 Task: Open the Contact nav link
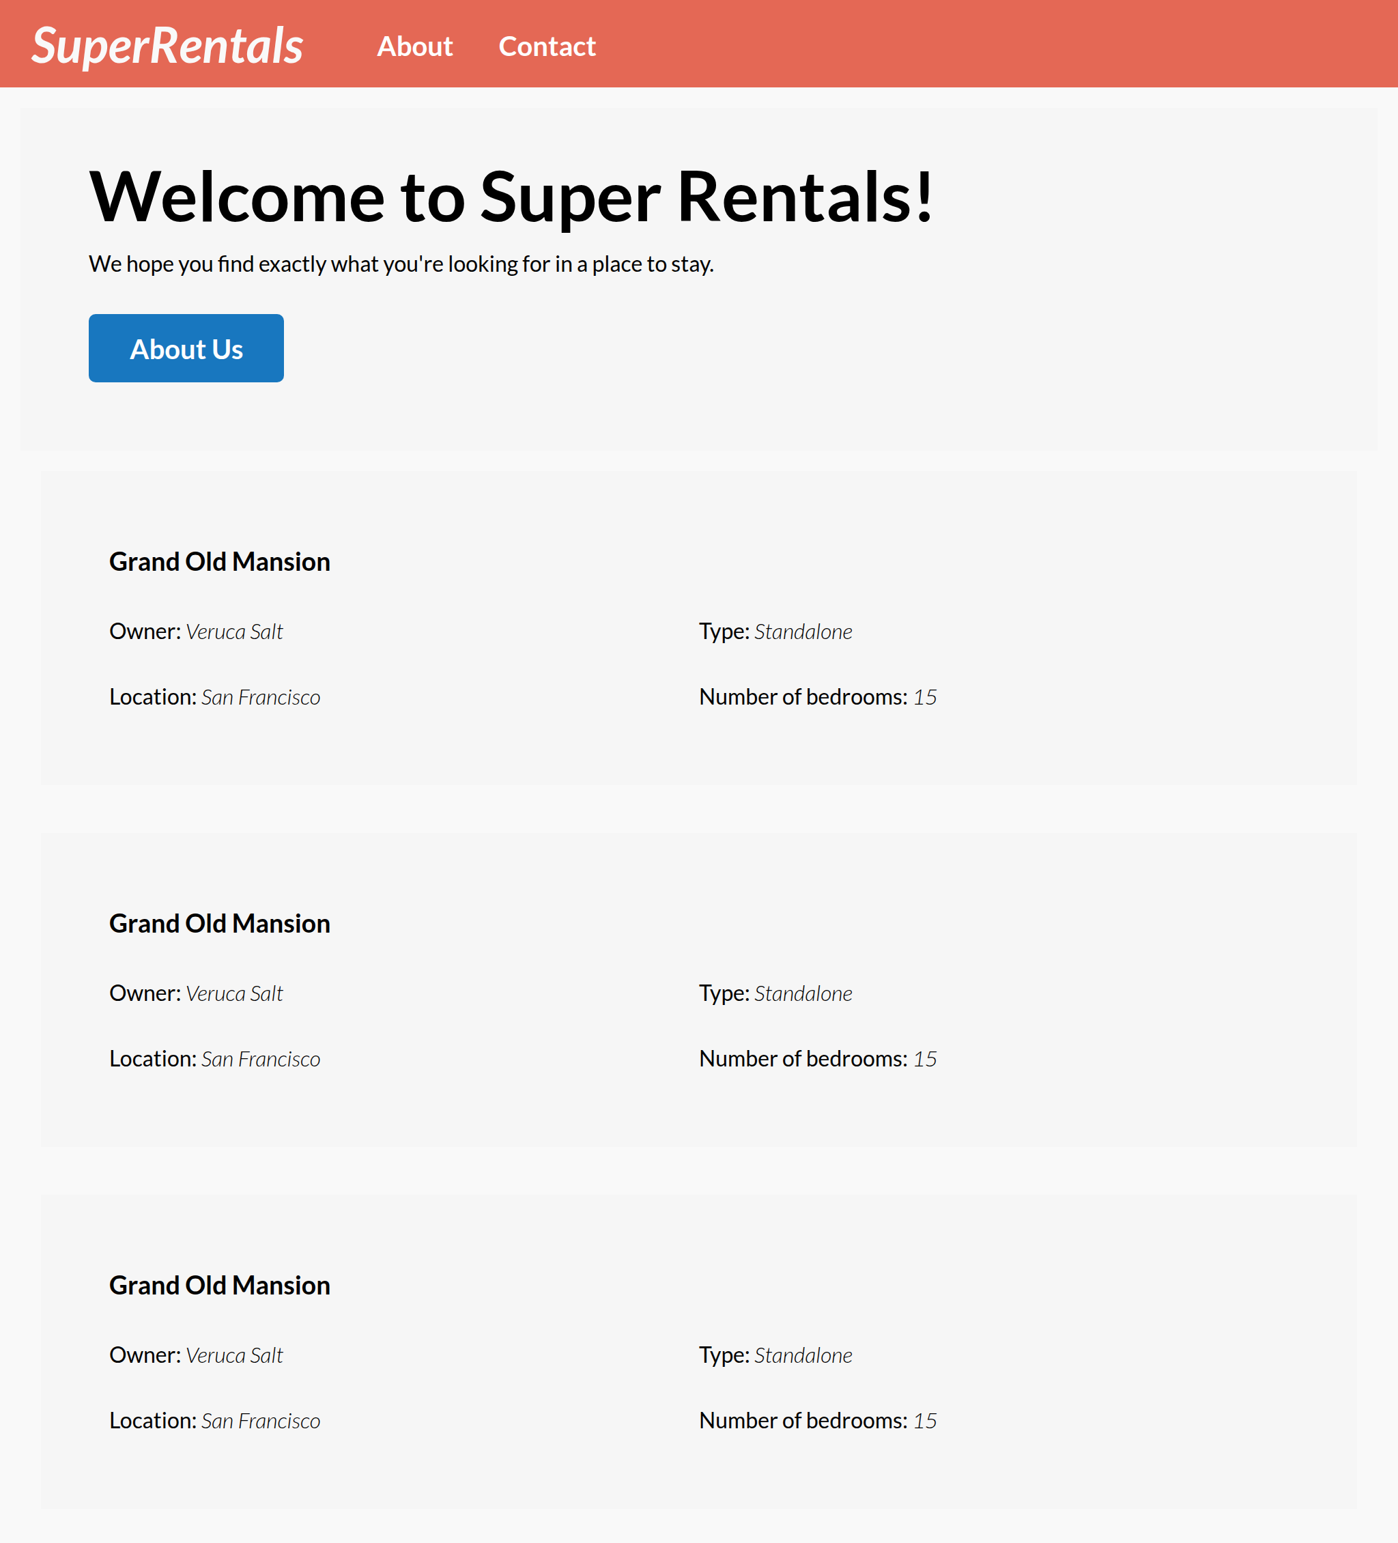click(546, 46)
